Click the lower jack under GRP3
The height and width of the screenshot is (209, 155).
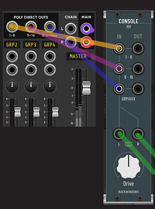coord(31,70)
